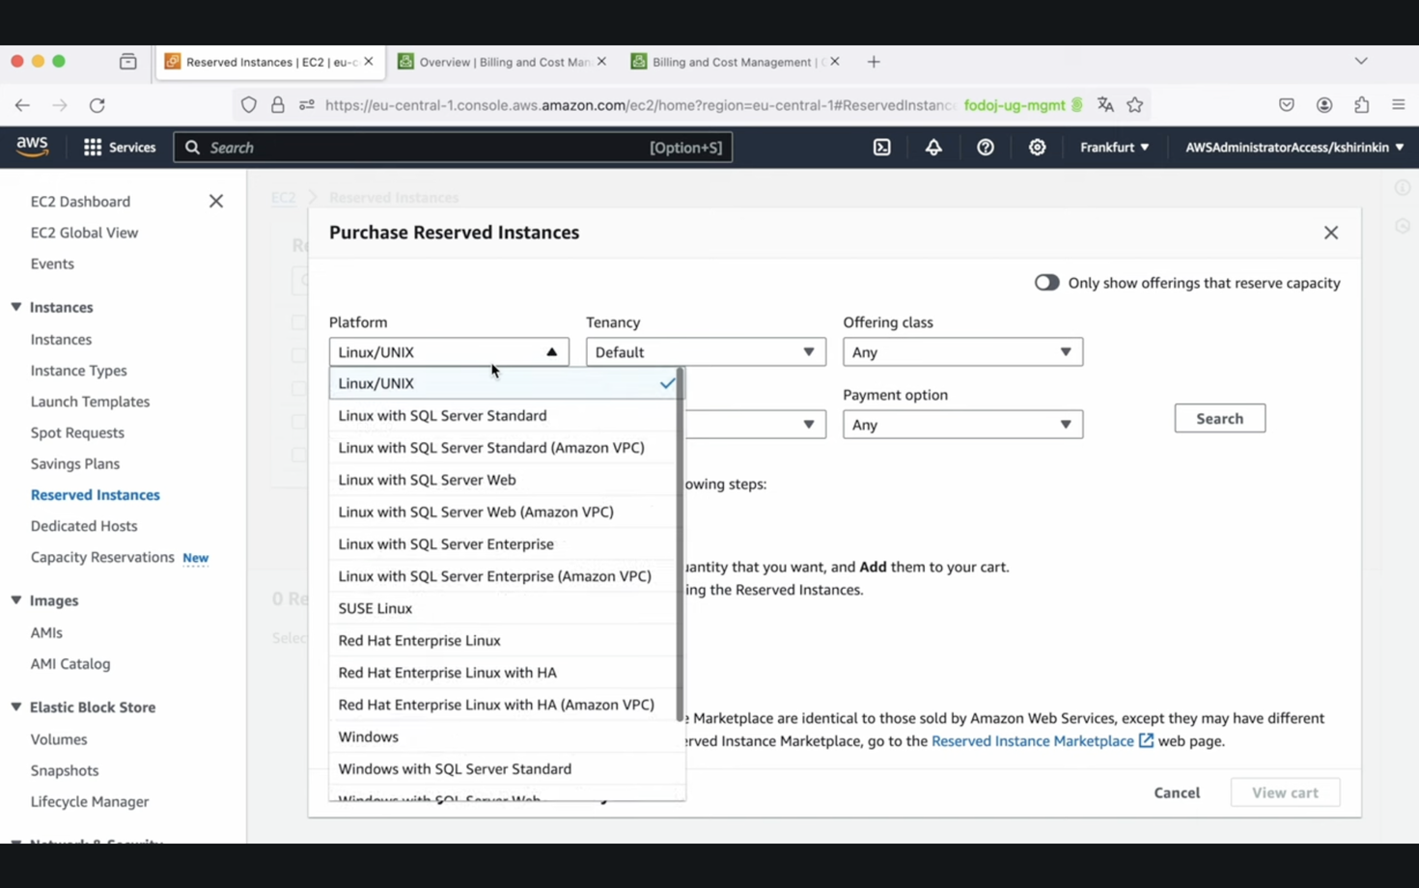Open the Pocket save icon
The width and height of the screenshot is (1419, 888).
pyautogui.click(x=1287, y=105)
